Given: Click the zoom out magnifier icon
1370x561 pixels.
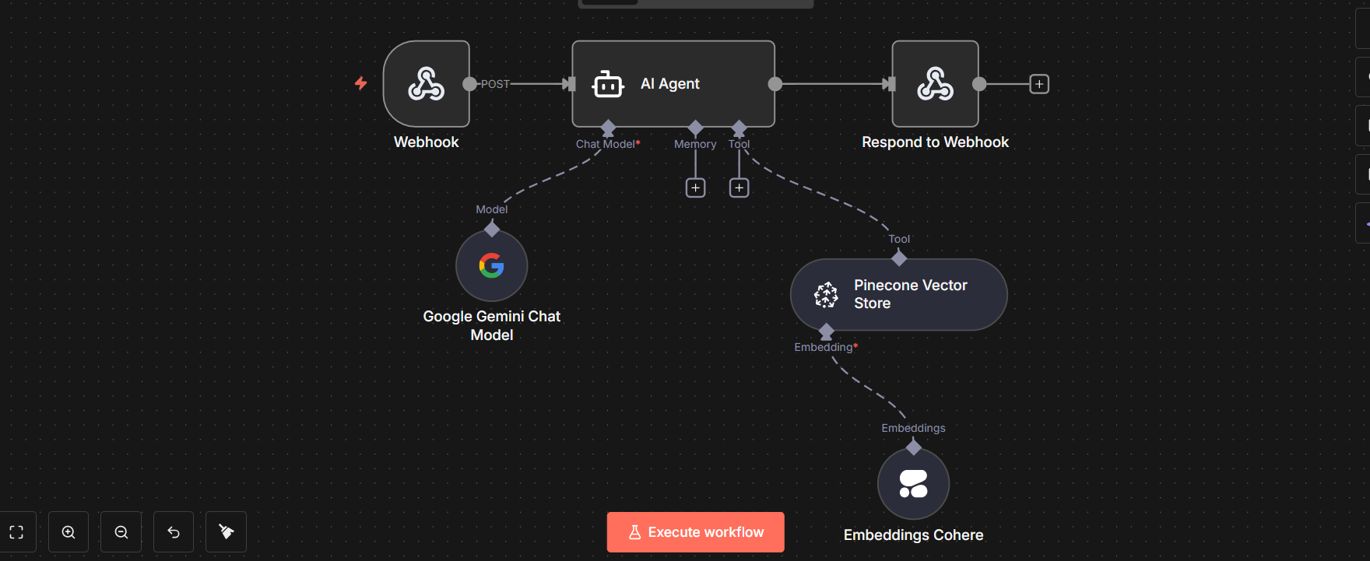Looking at the screenshot, I should pyautogui.click(x=121, y=532).
